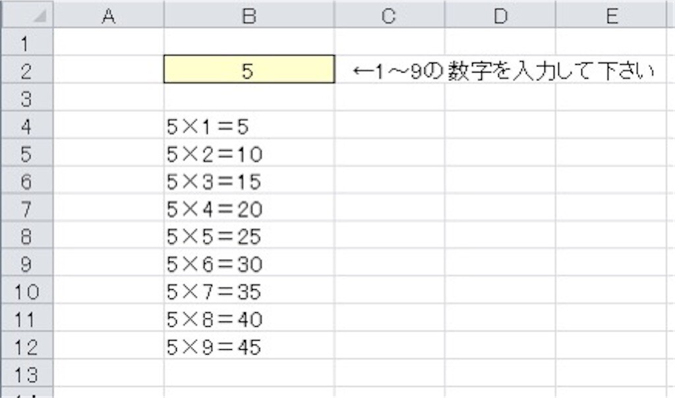Click cell showing 5×3=15
This screenshot has width=675, height=398.
(249, 180)
